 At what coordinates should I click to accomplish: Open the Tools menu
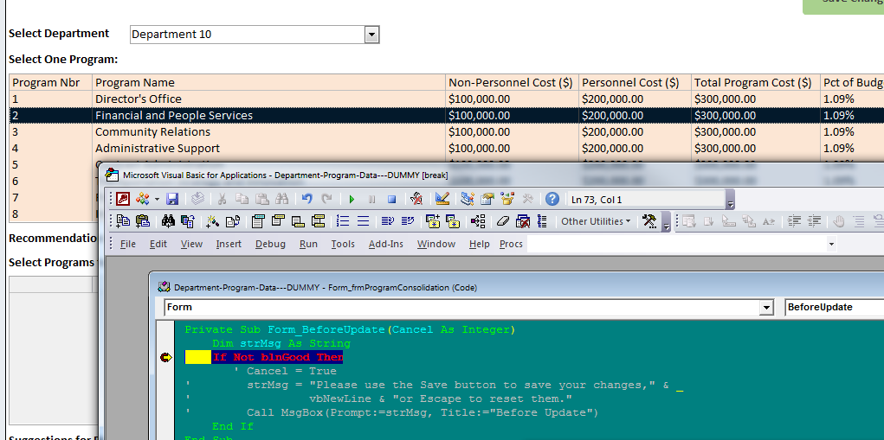tap(343, 244)
